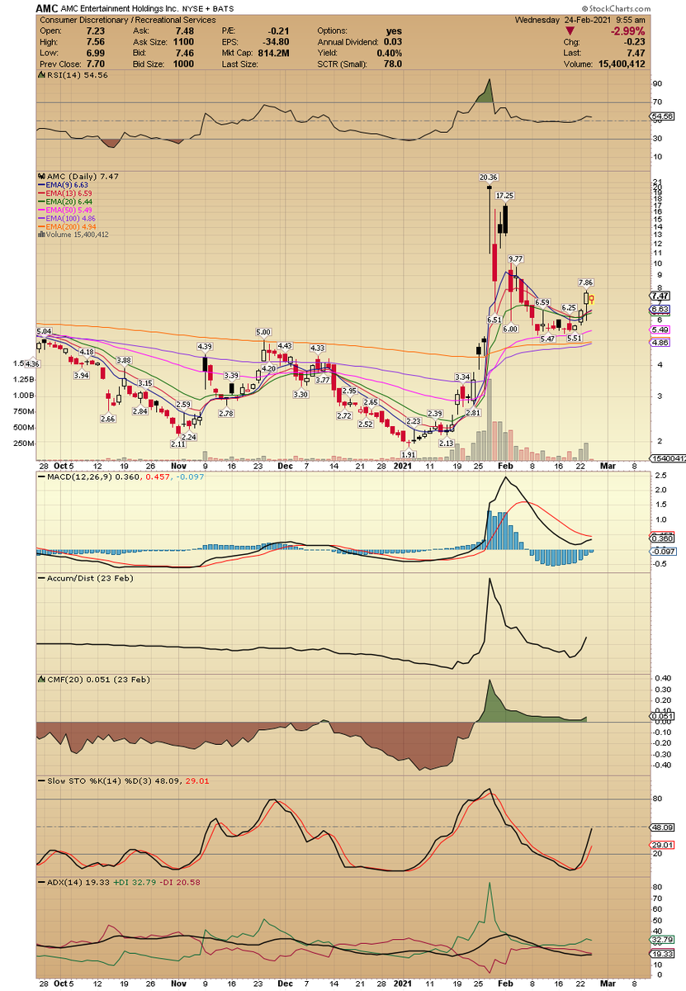Viewport: 686px width, 991px height.
Task: Click the 20.36 peak price label
Action: point(488,177)
